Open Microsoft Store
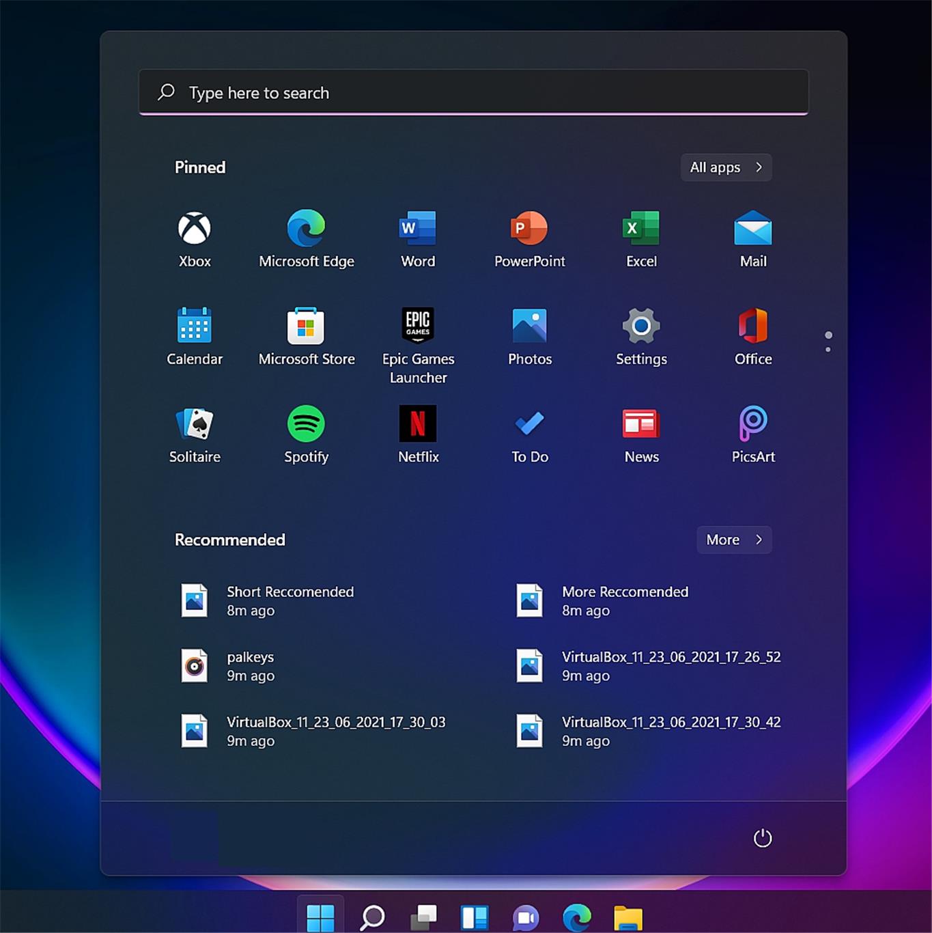The height and width of the screenshot is (933, 932). click(x=307, y=336)
